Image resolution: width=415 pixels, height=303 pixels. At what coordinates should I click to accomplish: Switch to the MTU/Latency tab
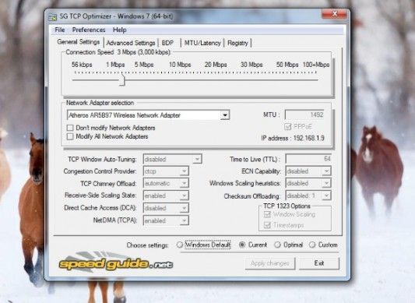click(x=202, y=43)
